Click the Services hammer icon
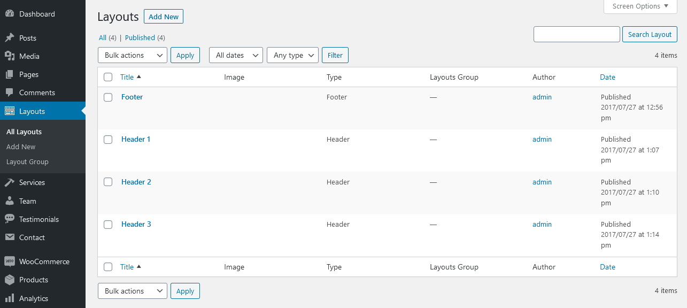This screenshot has width=687, height=308. 10,182
